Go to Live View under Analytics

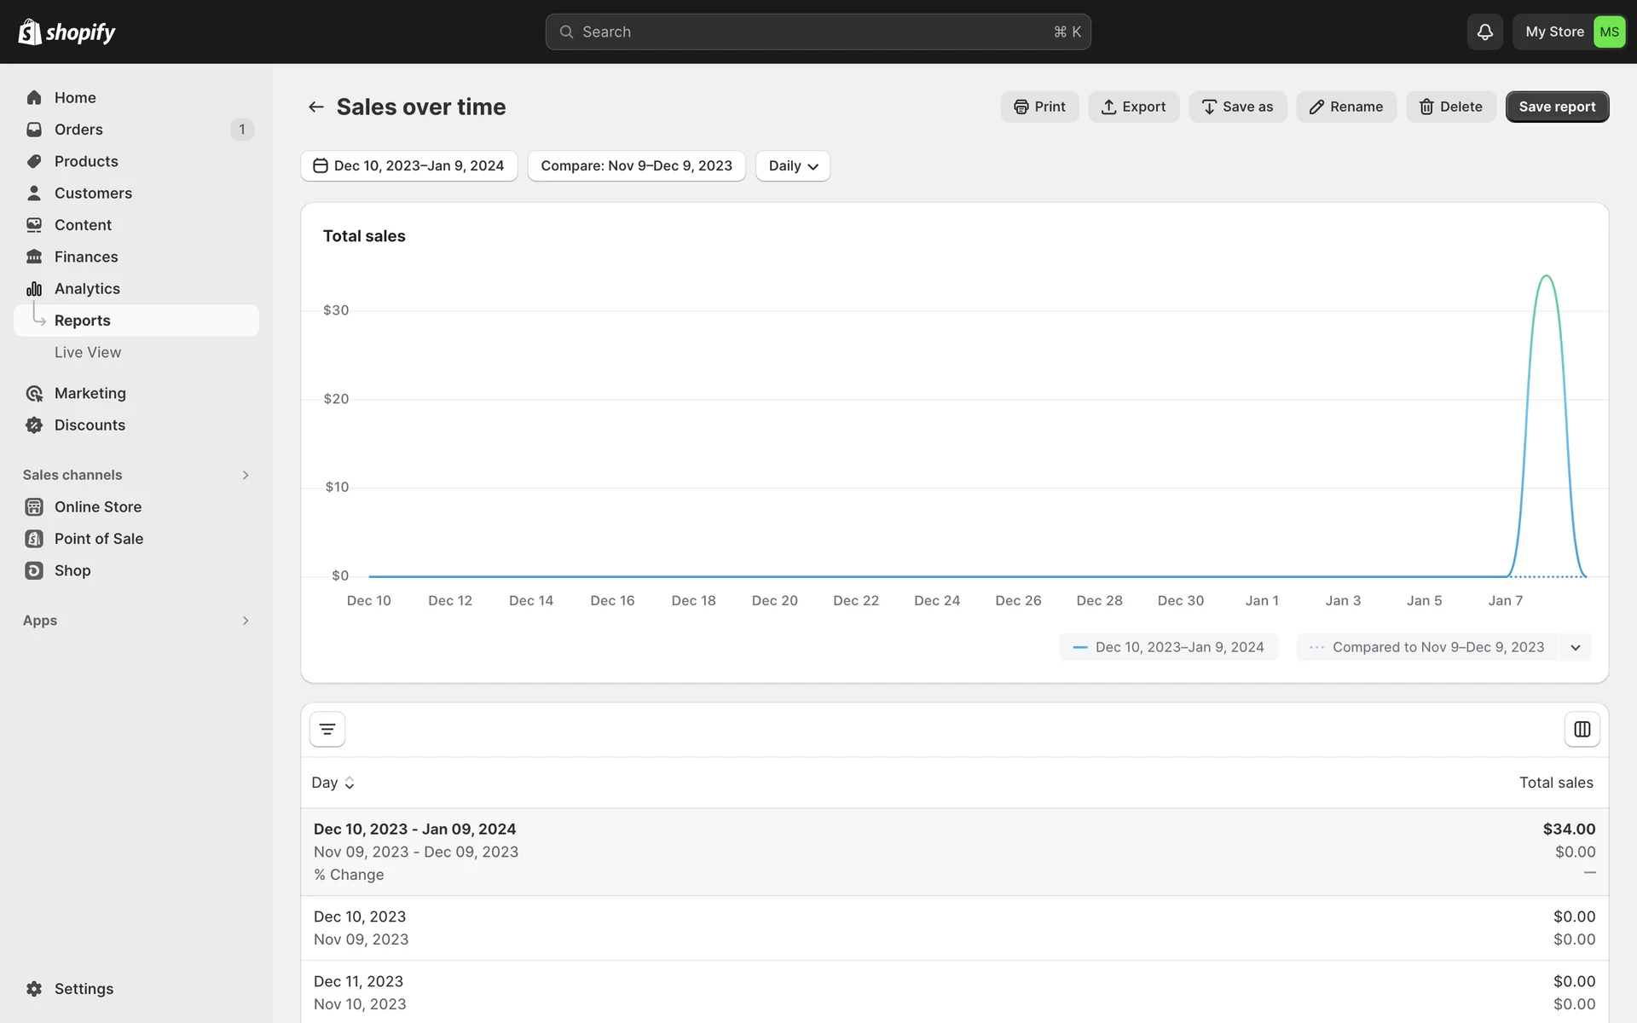click(88, 352)
